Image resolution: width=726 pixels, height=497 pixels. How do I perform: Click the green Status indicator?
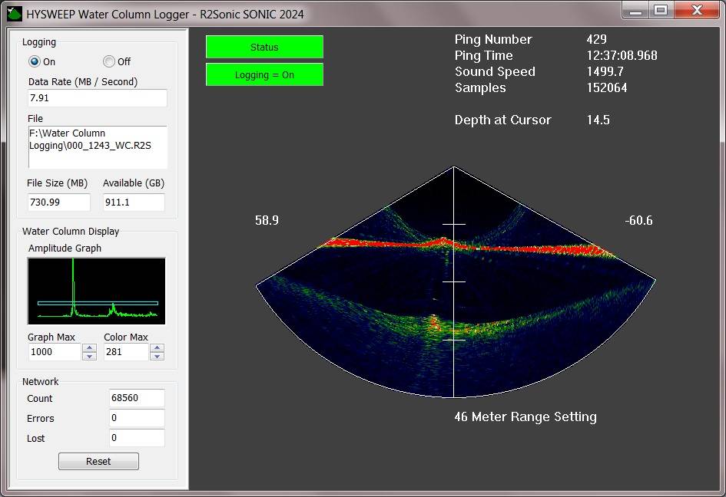(x=264, y=47)
